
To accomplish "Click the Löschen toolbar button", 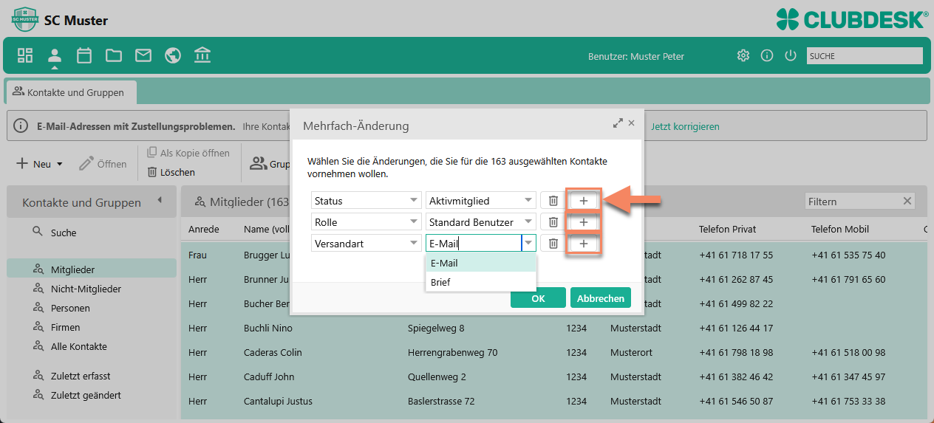I will 171,172.
